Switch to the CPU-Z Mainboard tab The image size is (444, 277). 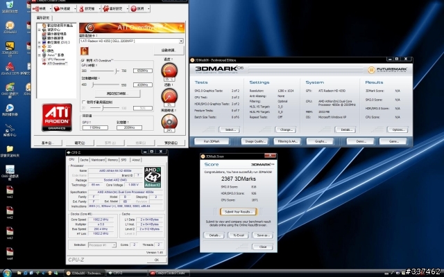[98, 160]
